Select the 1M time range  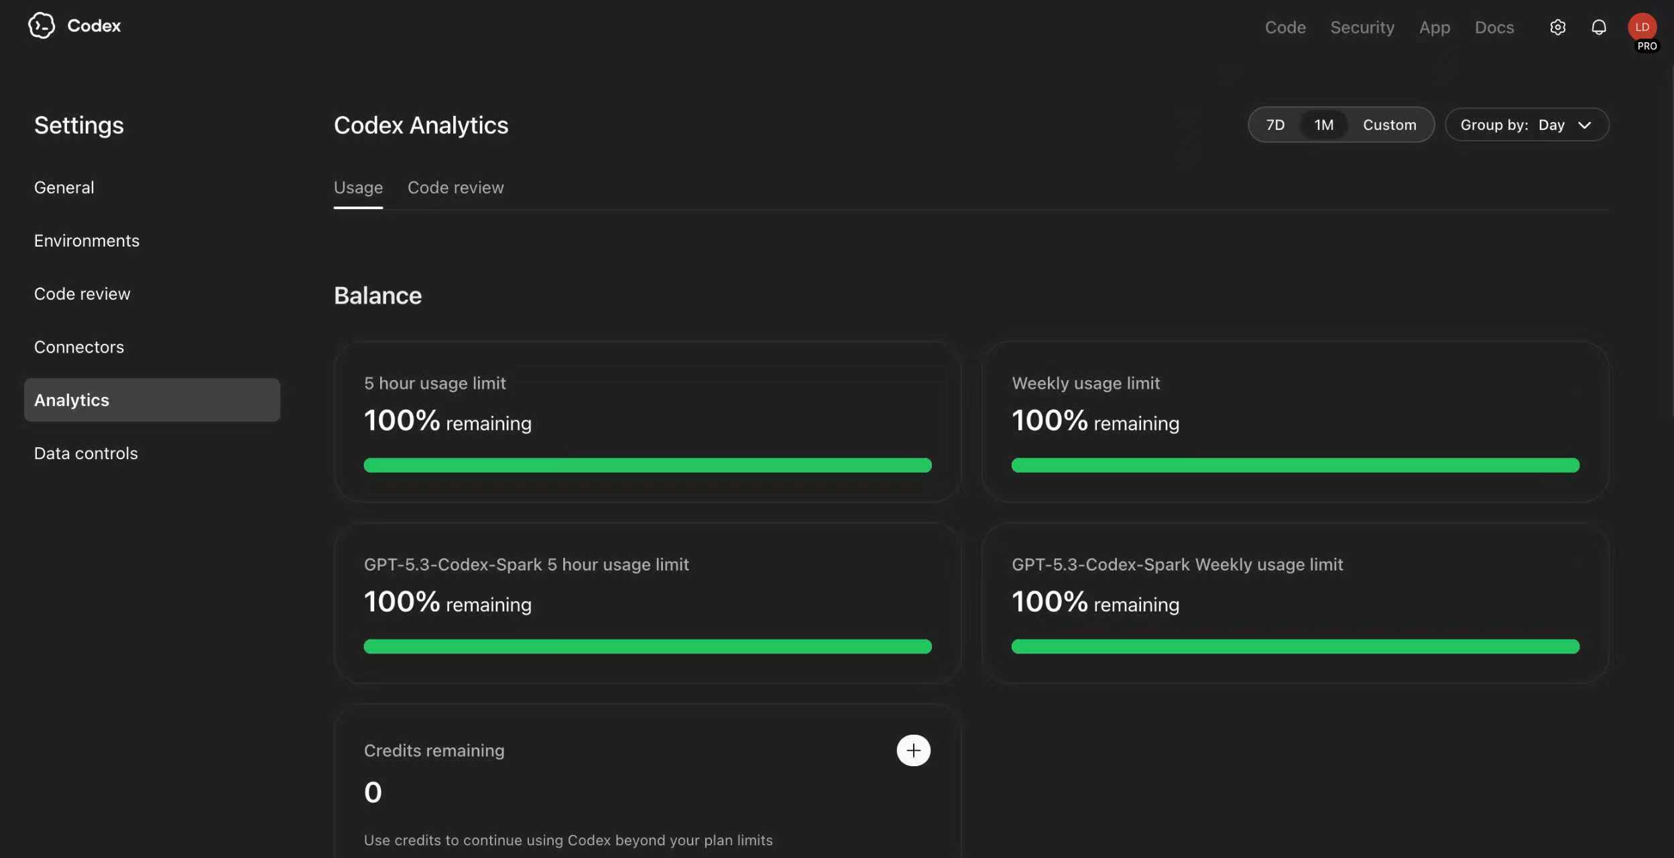point(1323,125)
